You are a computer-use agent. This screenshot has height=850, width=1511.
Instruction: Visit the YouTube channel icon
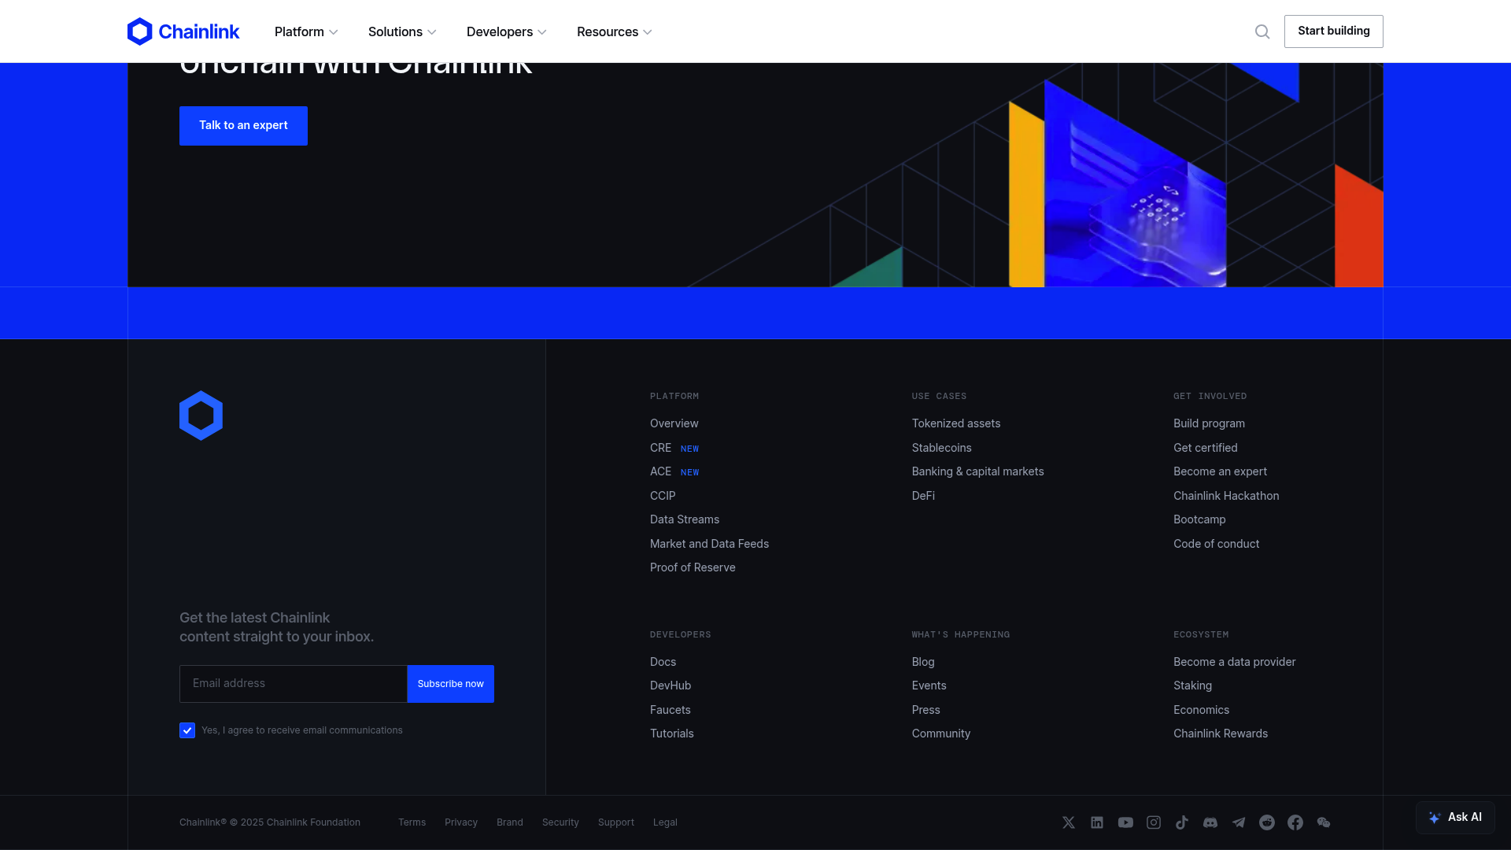coord(1125,822)
